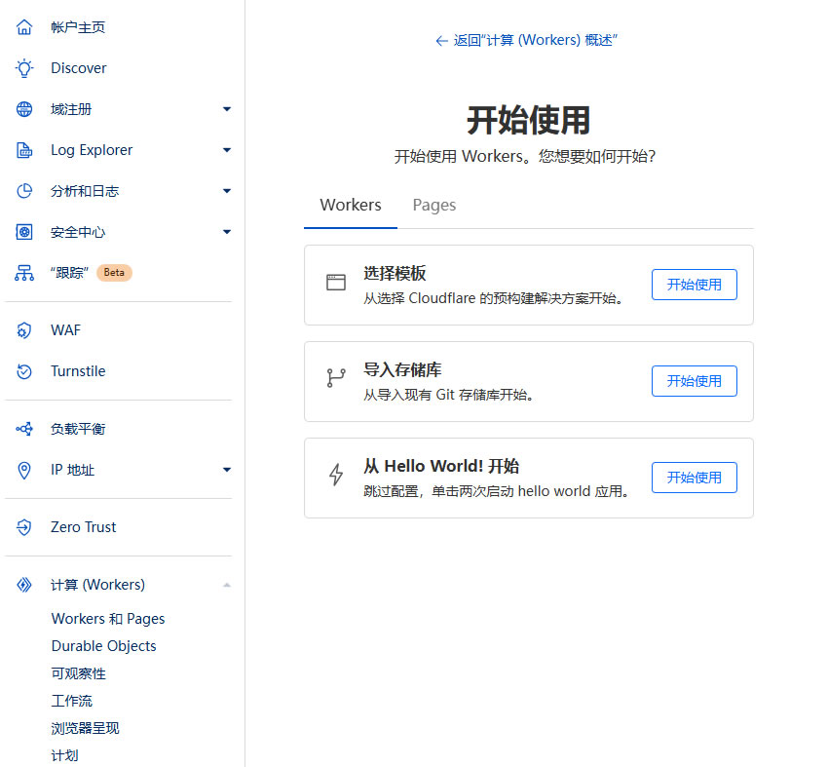
Task: Collapse the 计算 (Workers) section
Action: click(x=227, y=585)
